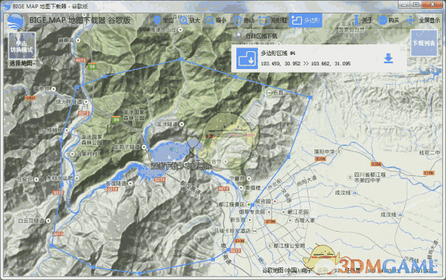Click the 石高山庄 map marker
Image resolution: width=446 pixels, height=280 pixels.
point(269,93)
